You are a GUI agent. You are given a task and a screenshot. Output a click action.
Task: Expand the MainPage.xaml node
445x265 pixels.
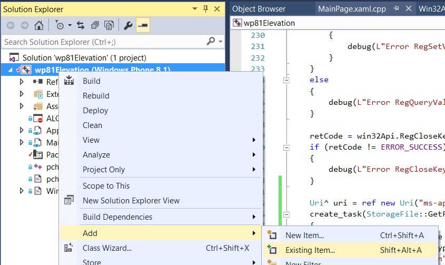point(22,142)
